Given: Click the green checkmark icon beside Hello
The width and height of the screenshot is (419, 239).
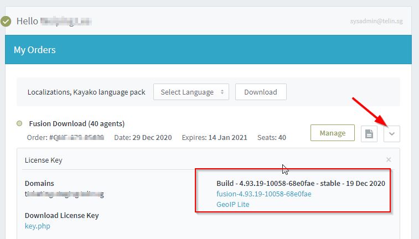Looking at the screenshot, I should 6,22.
